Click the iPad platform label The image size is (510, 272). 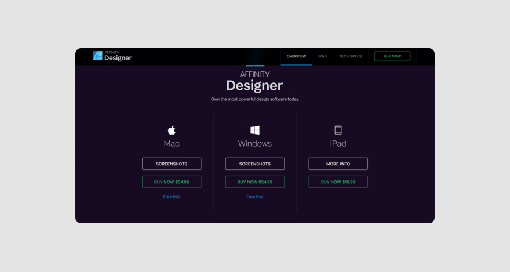338,143
